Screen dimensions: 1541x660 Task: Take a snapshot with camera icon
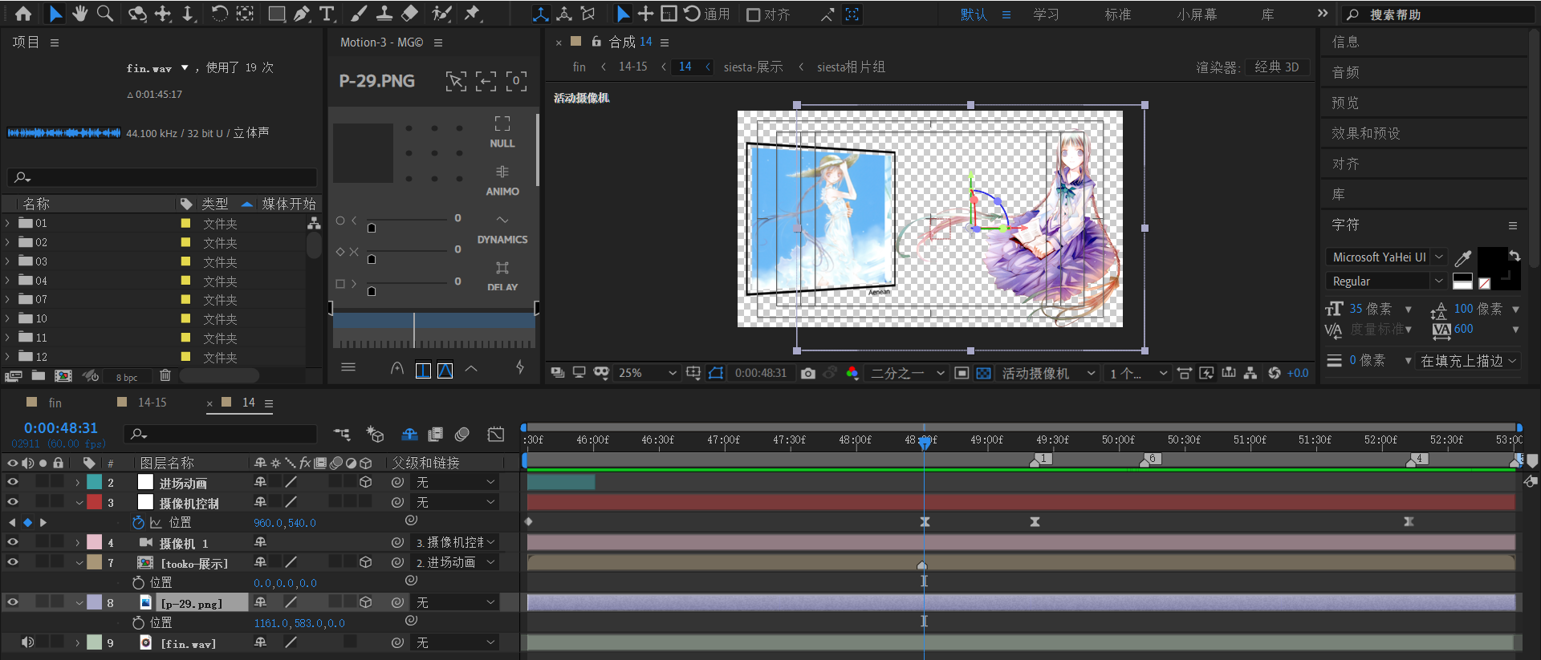(807, 373)
